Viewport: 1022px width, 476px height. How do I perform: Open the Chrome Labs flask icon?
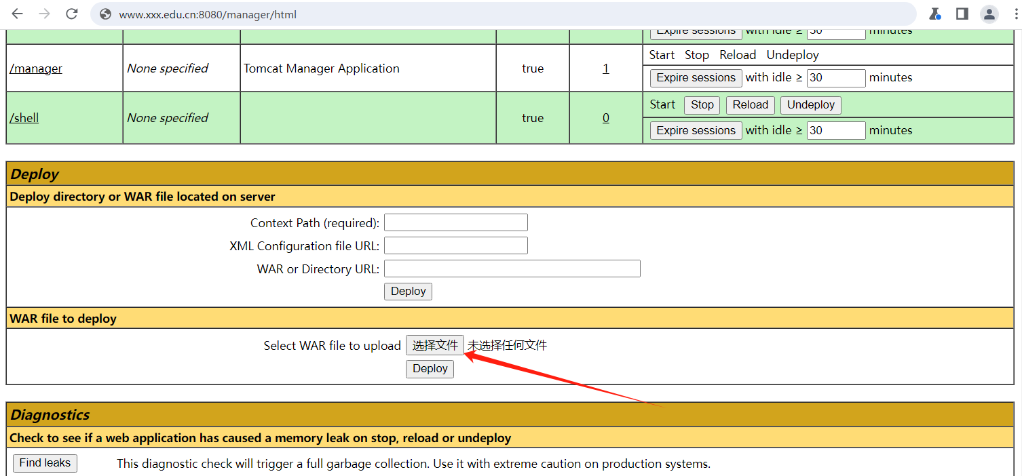point(935,14)
